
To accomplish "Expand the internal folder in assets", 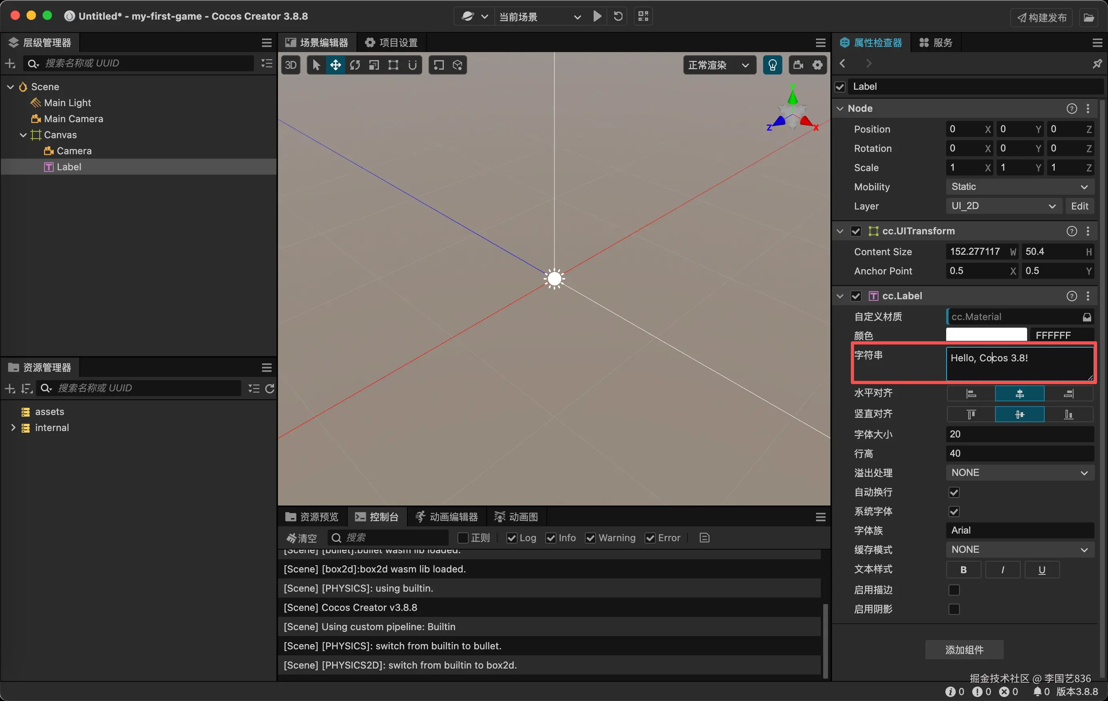I will pyautogui.click(x=13, y=427).
